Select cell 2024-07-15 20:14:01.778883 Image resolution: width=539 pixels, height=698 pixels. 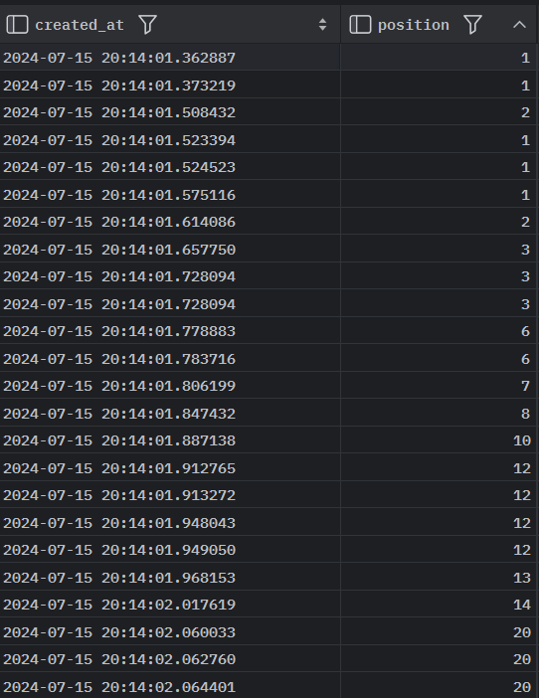pos(170,331)
